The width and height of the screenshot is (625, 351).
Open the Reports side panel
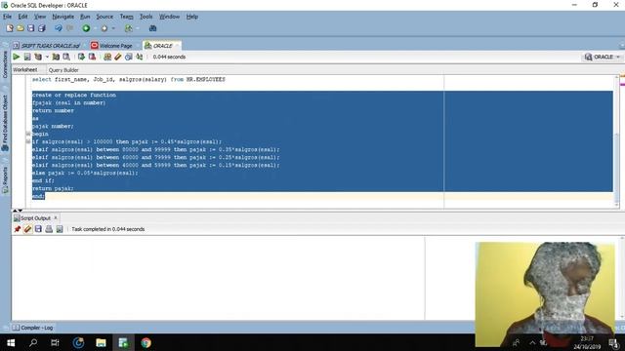[5, 179]
